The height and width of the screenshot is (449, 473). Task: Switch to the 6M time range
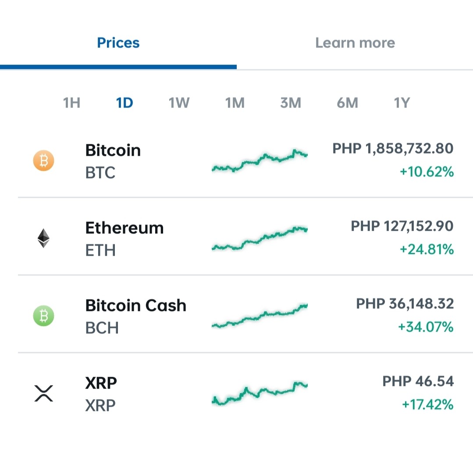pyautogui.click(x=348, y=103)
